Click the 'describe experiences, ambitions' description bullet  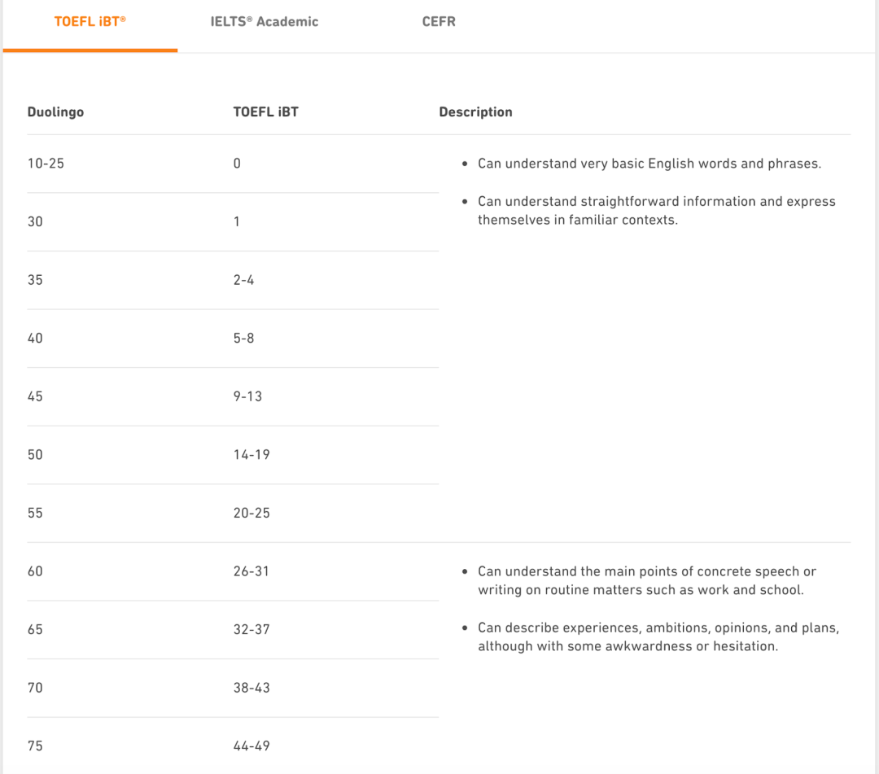click(658, 637)
